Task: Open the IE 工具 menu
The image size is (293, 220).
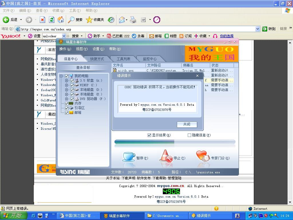Action: coord(75,11)
